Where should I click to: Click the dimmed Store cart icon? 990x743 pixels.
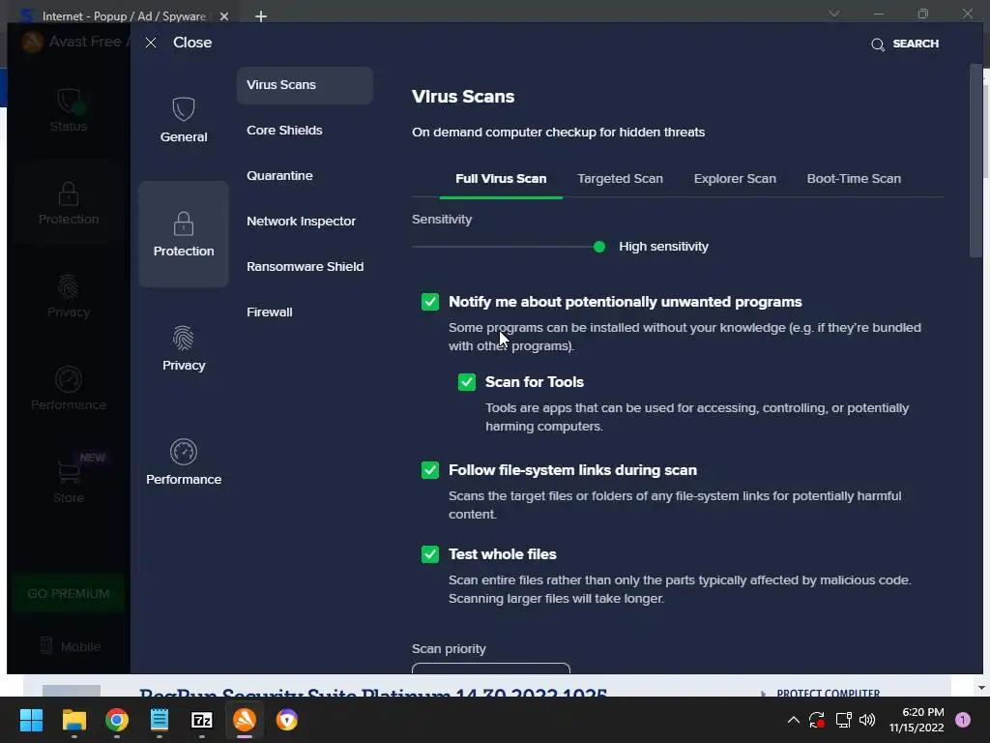coord(69,471)
